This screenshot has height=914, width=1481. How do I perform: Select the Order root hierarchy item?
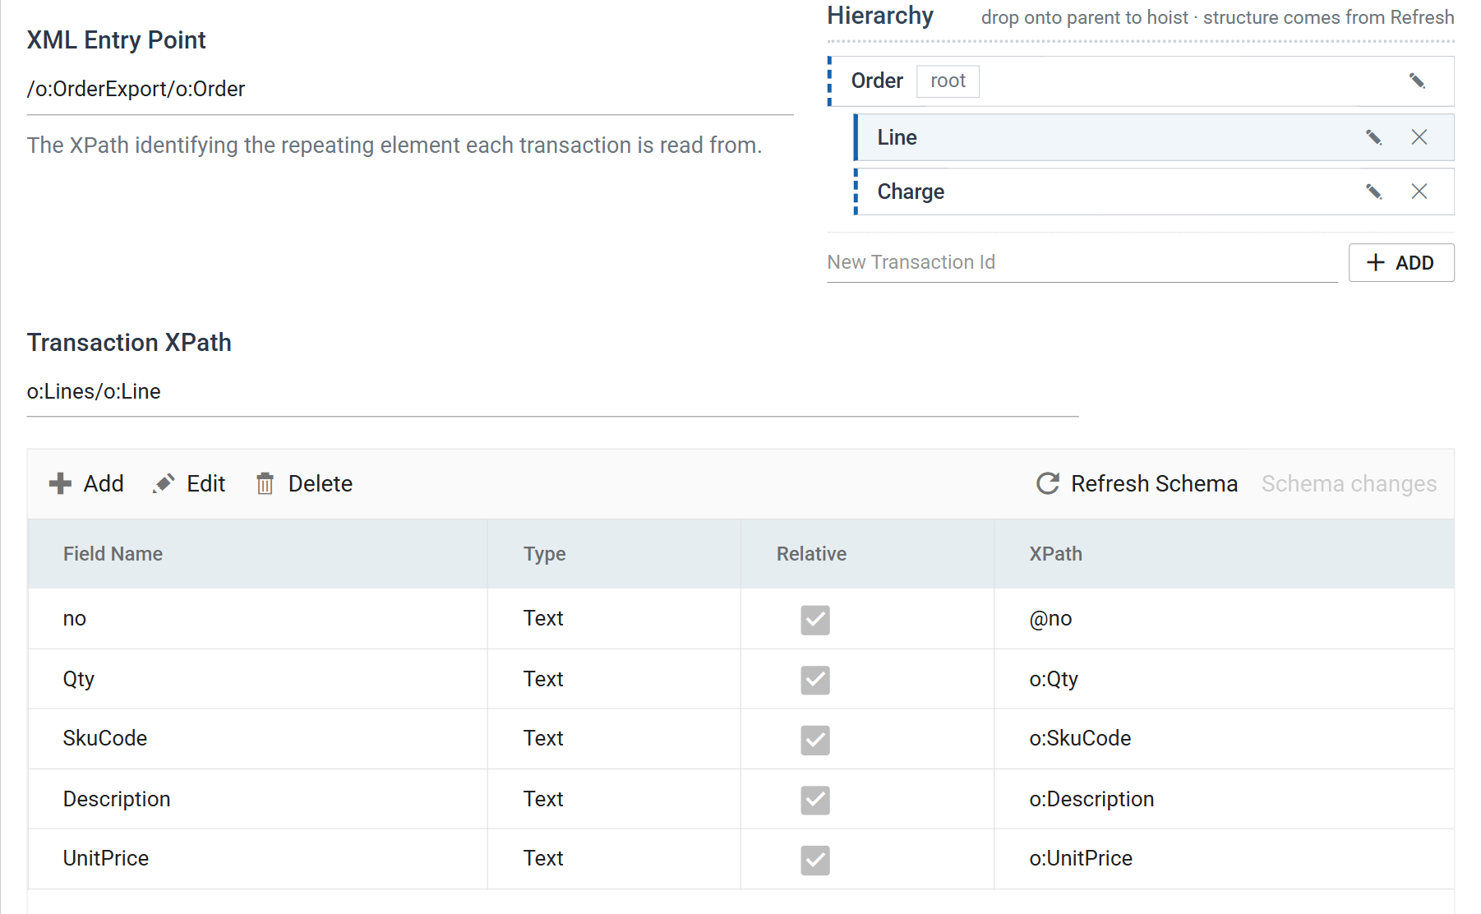(1141, 81)
